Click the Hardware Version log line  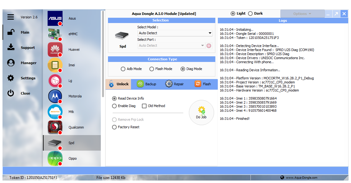259,90
